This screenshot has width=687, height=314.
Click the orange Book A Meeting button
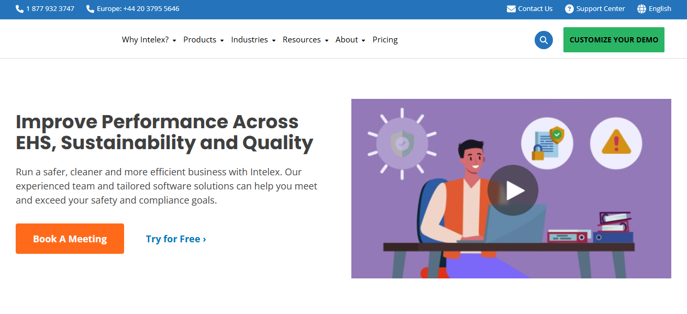tap(70, 239)
